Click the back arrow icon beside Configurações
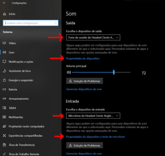This screenshot has height=156, width=165. click(x=4, y=3)
